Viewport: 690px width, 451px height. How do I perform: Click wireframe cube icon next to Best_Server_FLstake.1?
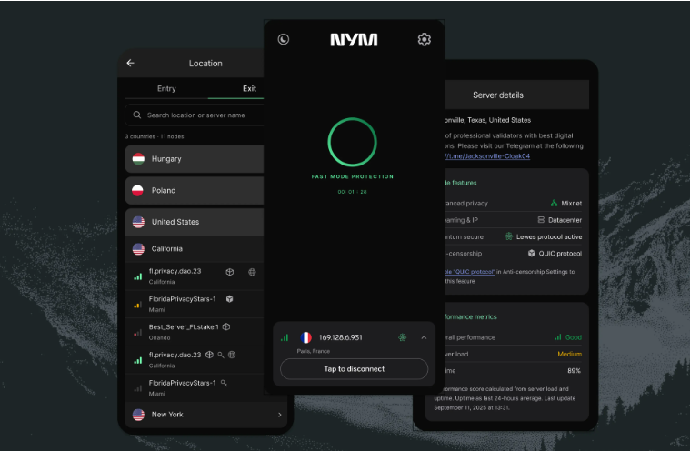pos(226,327)
